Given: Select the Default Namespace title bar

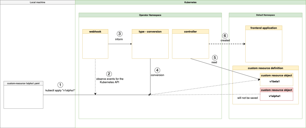Looking at the screenshot, I should click(265, 15).
